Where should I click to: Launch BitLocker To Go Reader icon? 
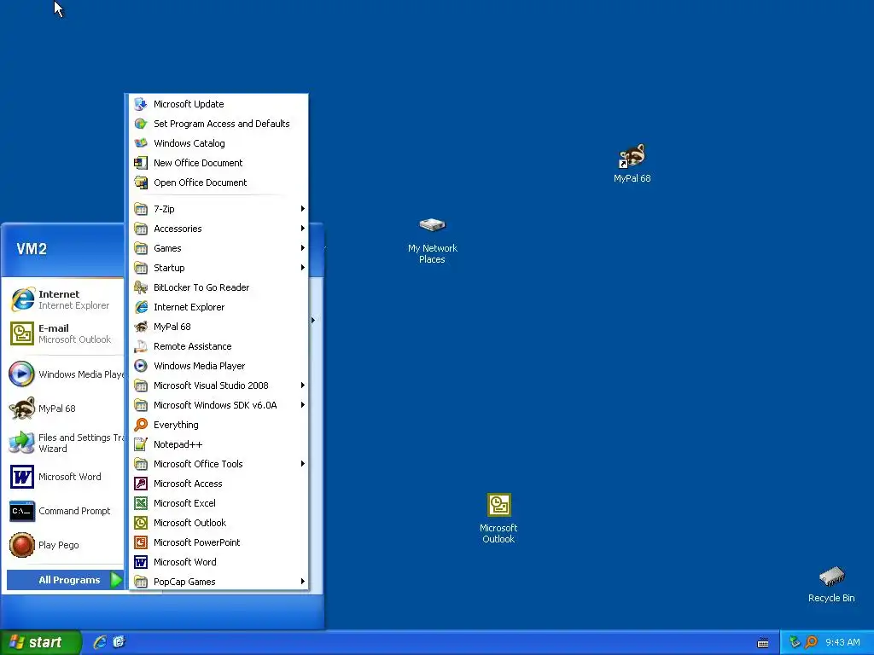tap(141, 287)
